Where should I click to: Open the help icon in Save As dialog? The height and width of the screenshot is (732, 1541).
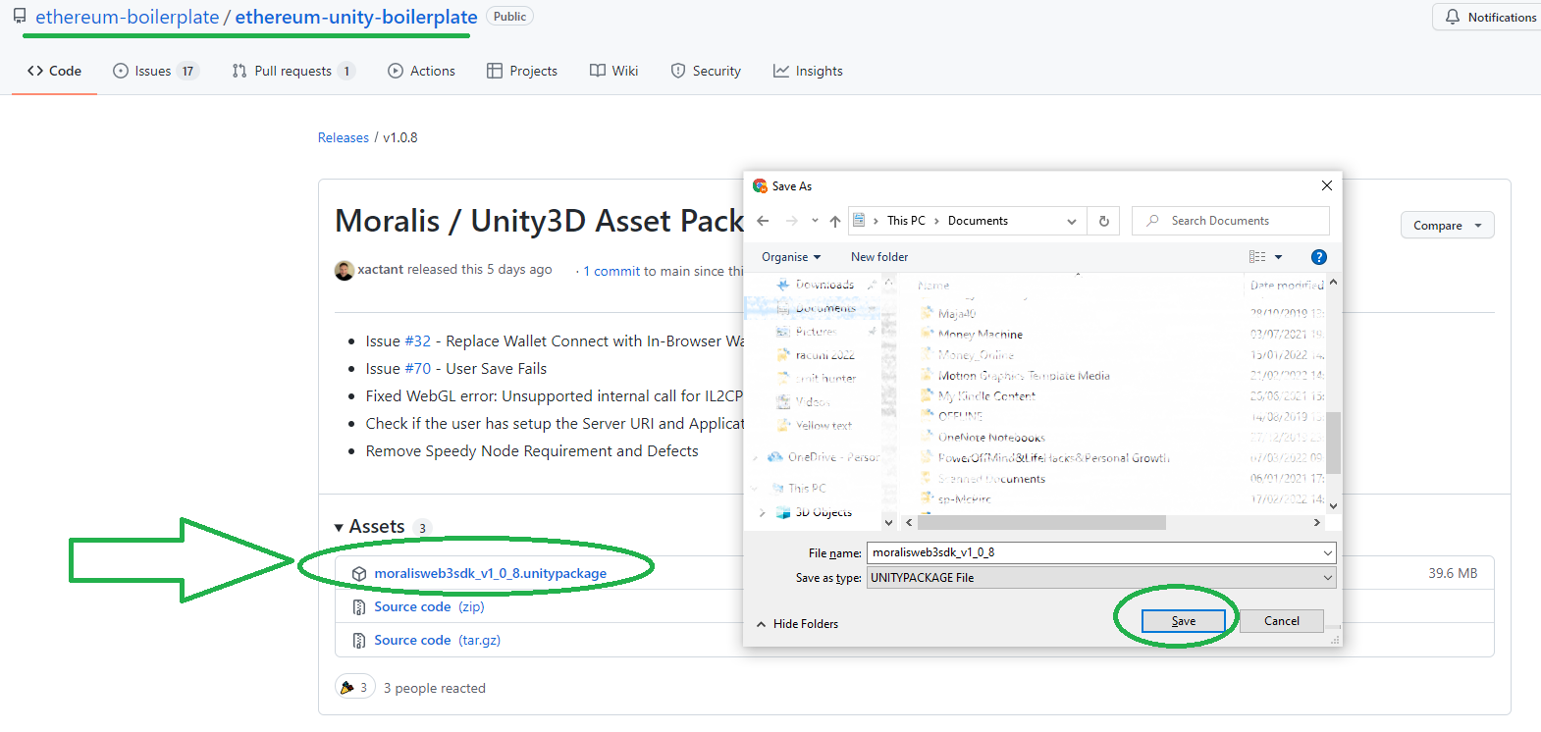coord(1319,257)
